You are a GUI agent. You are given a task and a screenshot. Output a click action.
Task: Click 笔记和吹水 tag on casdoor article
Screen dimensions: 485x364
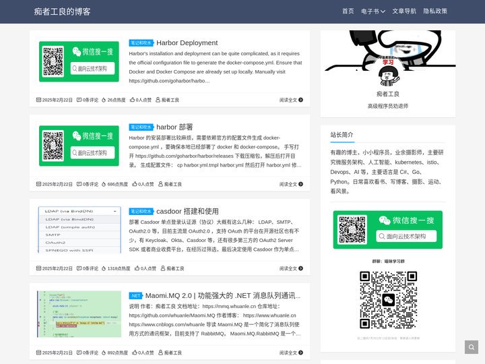(x=141, y=211)
